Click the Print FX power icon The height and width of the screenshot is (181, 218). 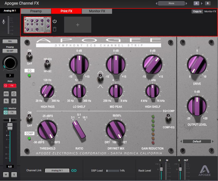point(6,86)
